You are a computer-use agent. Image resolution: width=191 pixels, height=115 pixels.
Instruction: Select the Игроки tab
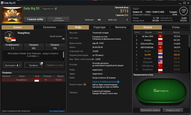click(148, 27)
